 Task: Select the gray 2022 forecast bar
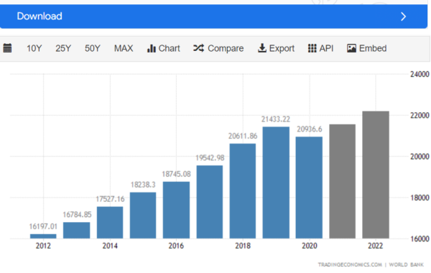tap(376, 175)
